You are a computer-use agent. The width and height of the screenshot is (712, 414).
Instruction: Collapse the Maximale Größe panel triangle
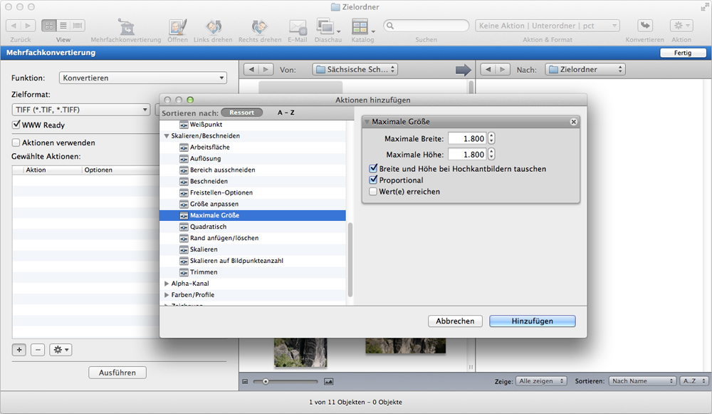[x=367, y=122]
